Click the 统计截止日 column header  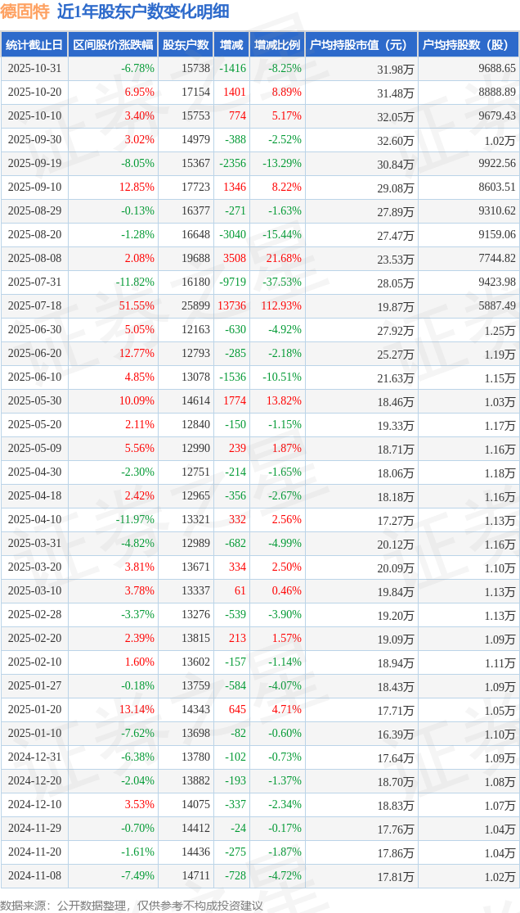[x=34, y=45]
